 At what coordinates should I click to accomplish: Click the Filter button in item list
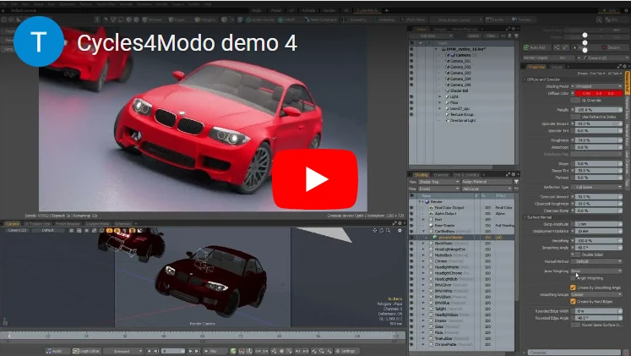(x=491, y=36)
